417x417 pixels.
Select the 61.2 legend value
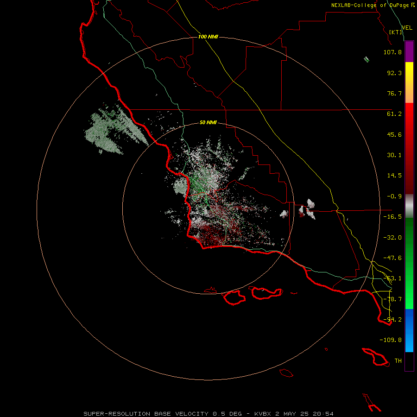tap(394, 114)
